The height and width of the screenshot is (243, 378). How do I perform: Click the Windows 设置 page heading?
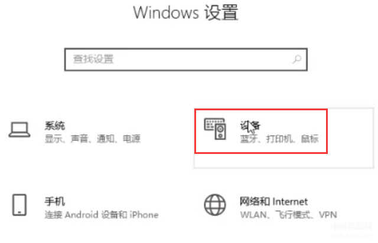click(185, 12)
